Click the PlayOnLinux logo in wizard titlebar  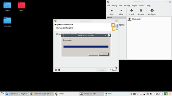tap(55, 21)
